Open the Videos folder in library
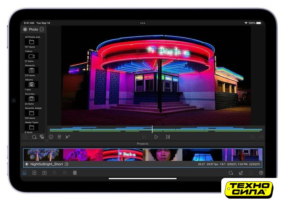 tap(32, 56)
